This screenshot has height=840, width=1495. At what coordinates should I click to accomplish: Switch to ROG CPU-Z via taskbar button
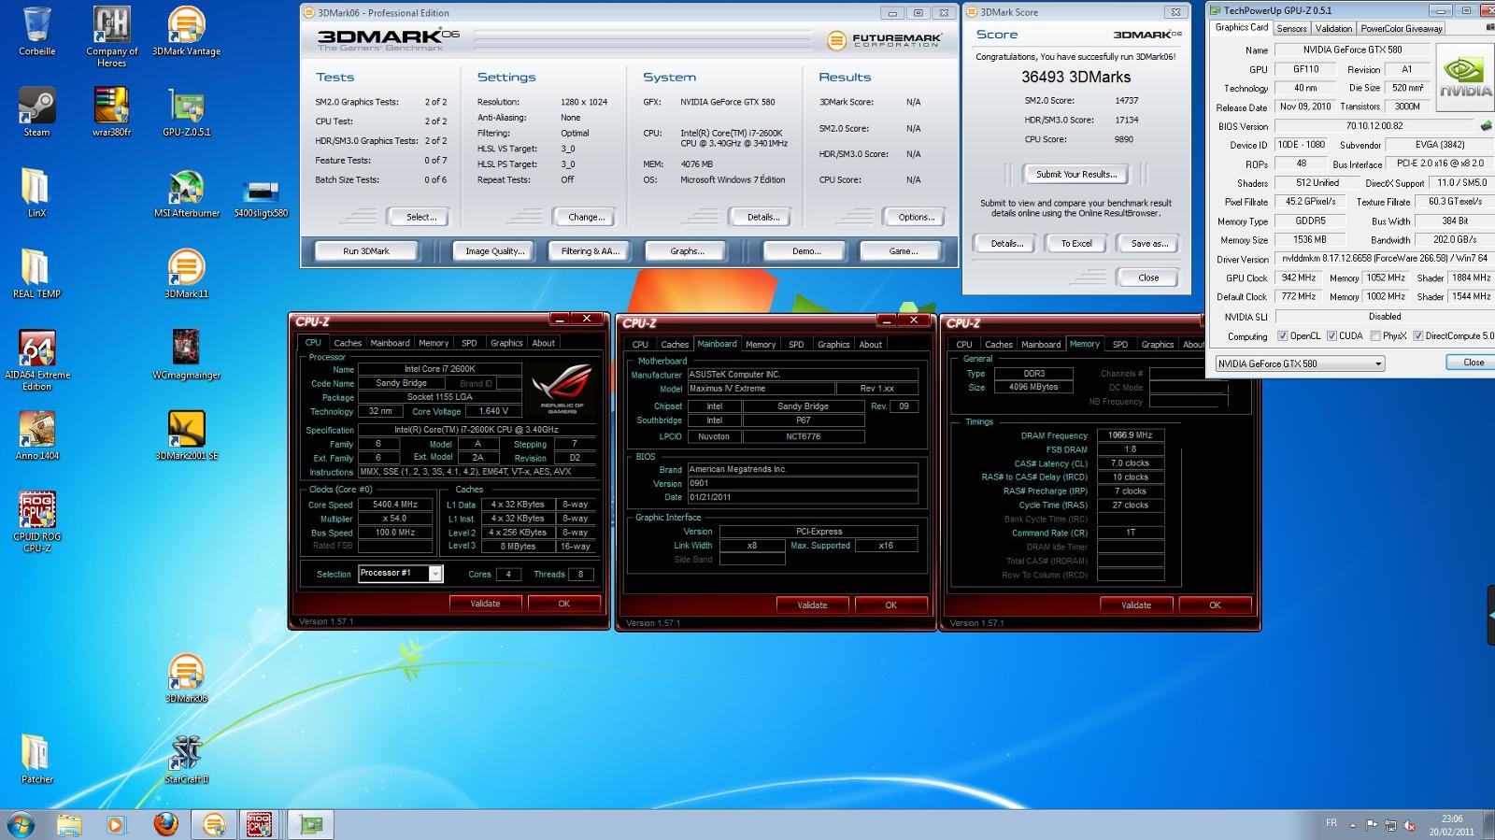261,824
